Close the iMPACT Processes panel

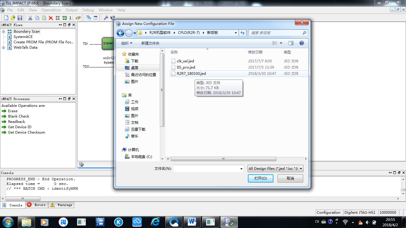(x=74, y=99)
